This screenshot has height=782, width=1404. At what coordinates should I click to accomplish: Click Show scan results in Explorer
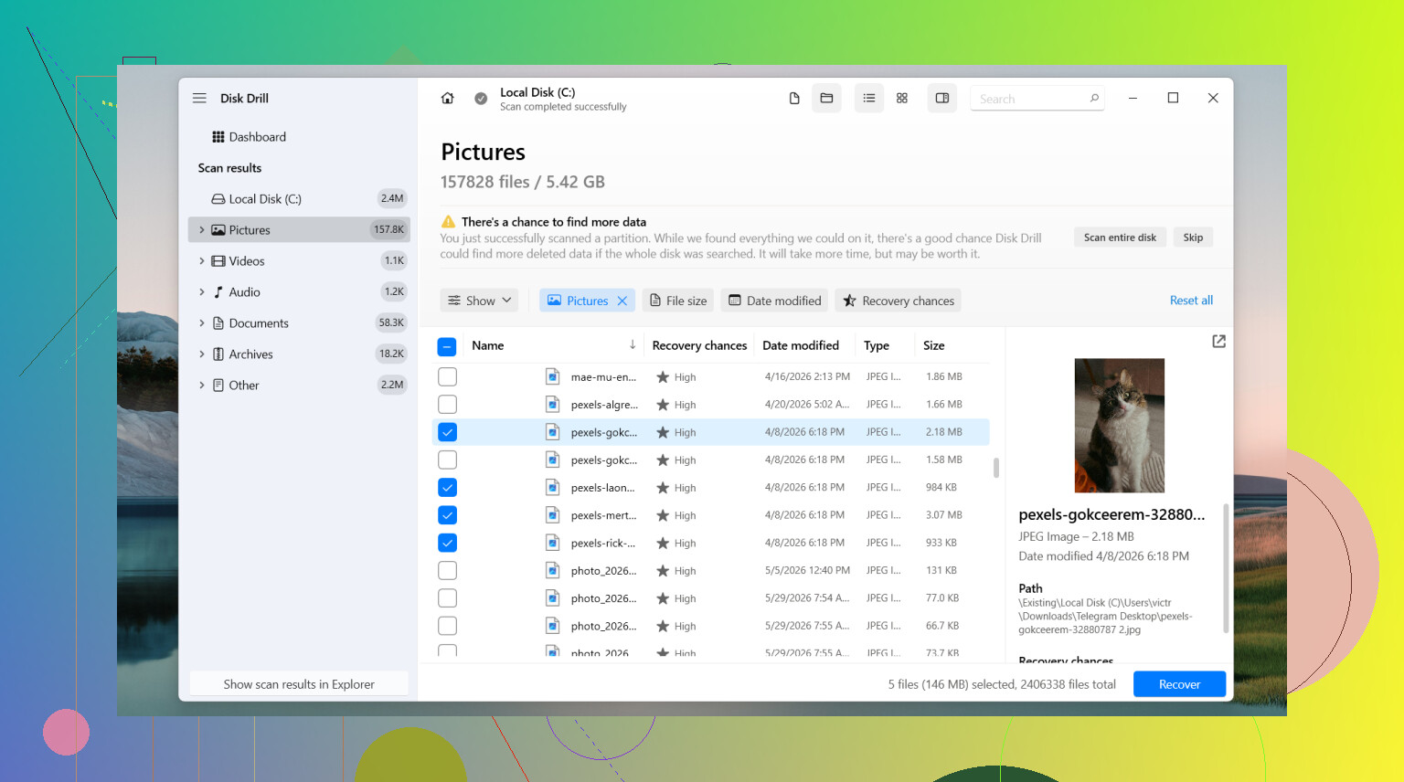(299, 684)
